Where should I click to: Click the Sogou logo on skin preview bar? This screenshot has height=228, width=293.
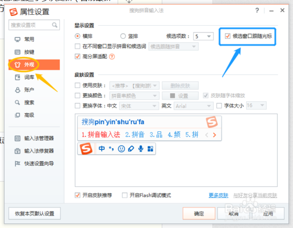click(x=212, y=122)
